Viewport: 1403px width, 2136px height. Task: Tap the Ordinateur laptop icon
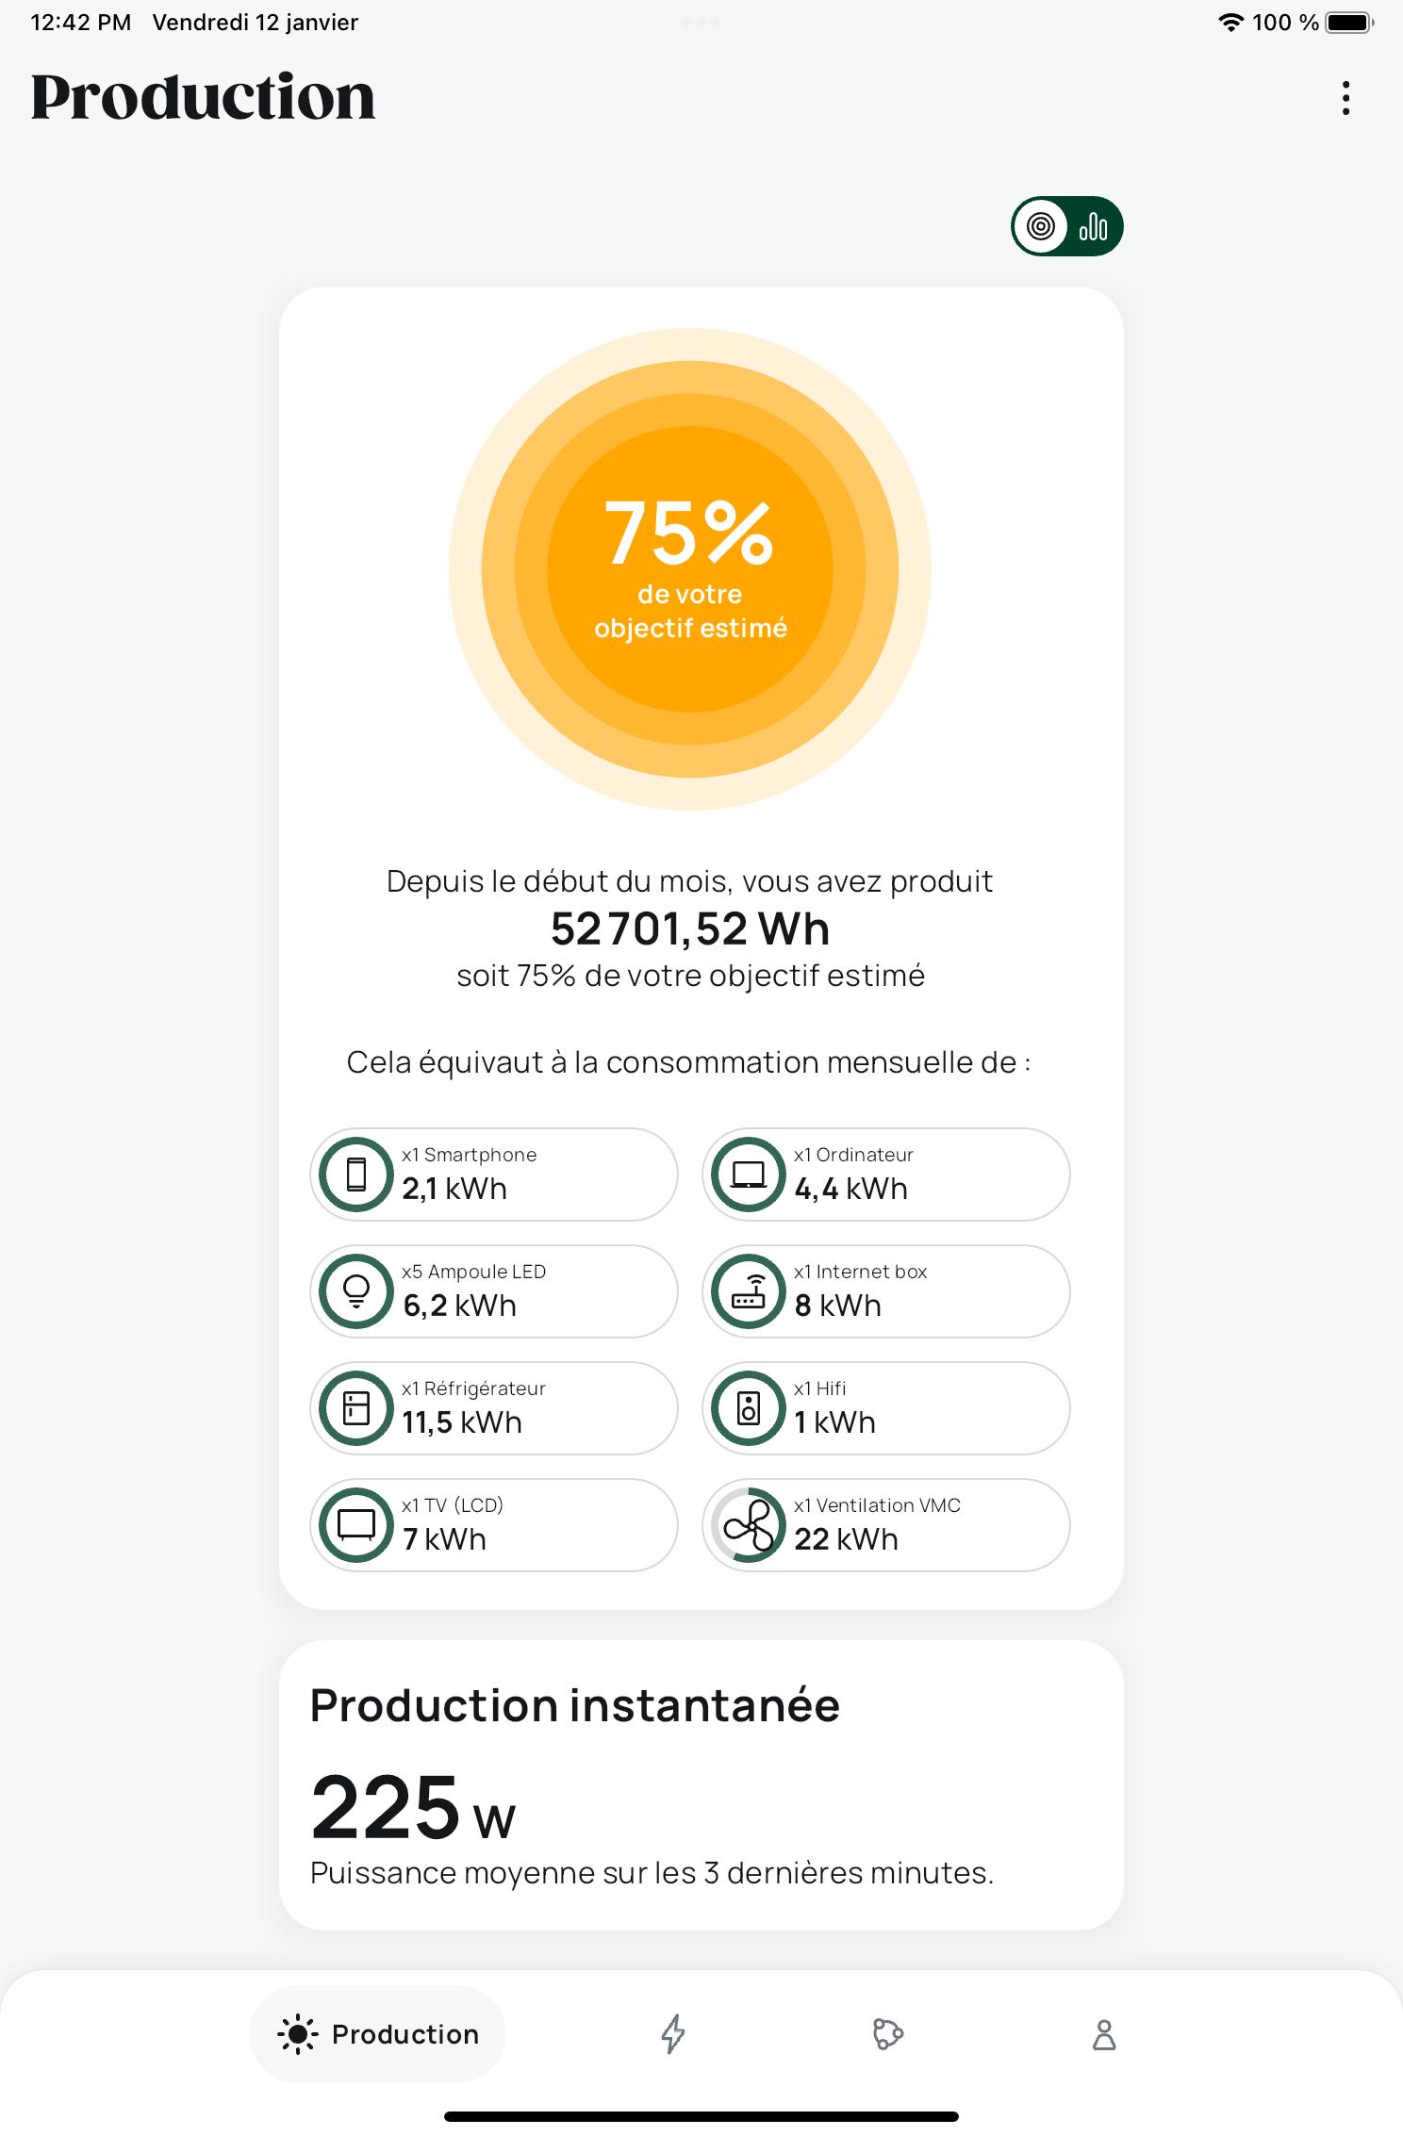click(749, 1175)
